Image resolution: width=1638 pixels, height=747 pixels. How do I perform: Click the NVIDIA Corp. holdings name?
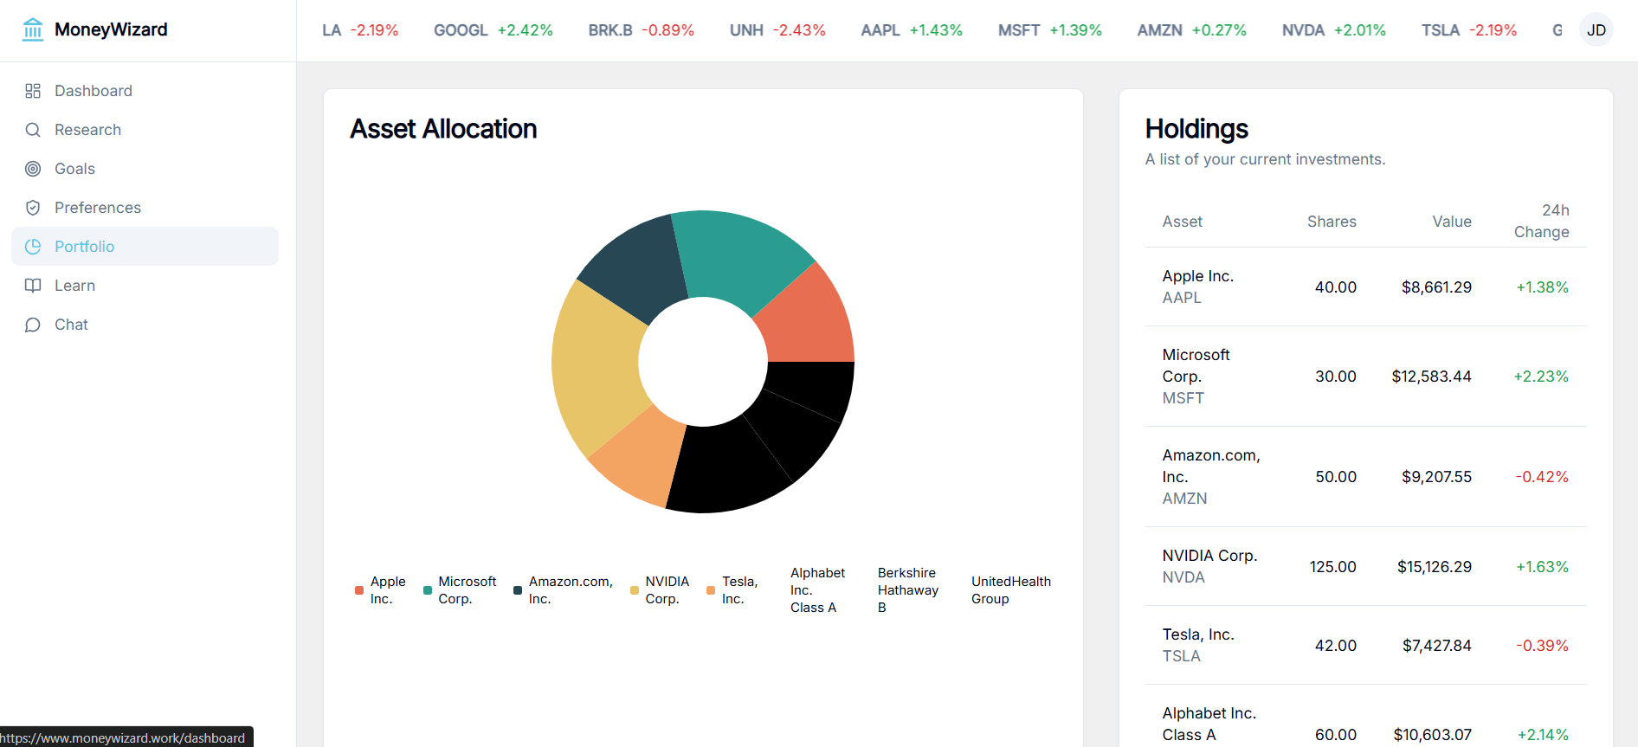(1209, 556)
